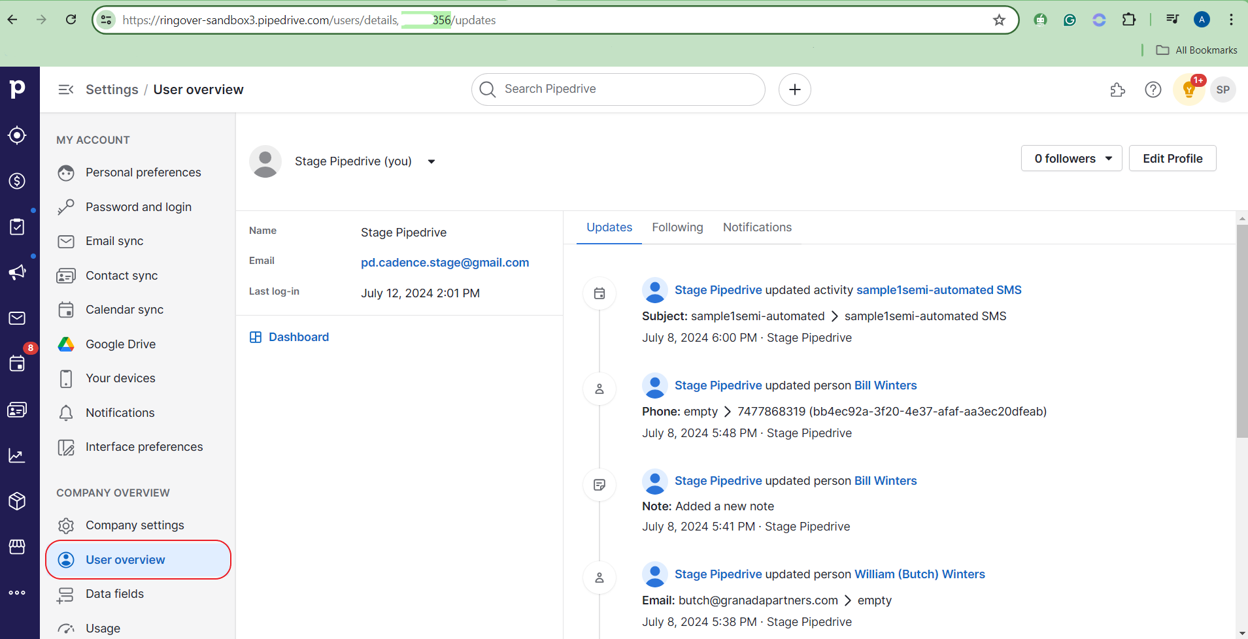Open Insights chart icon in left rail
Viewport: 1248px width, 639px height.
click(x=17, y=455)
